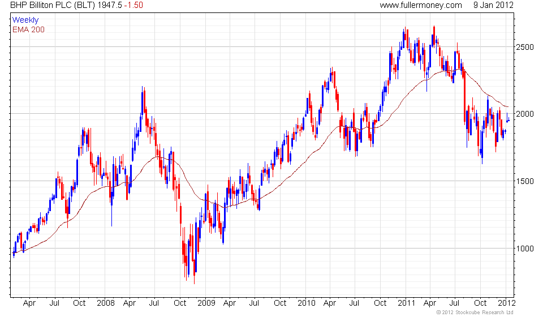Click the 2012 year label on time axis
Image resolution: width=543 pixels, height=317 pixels.
(x=507, y=303)
